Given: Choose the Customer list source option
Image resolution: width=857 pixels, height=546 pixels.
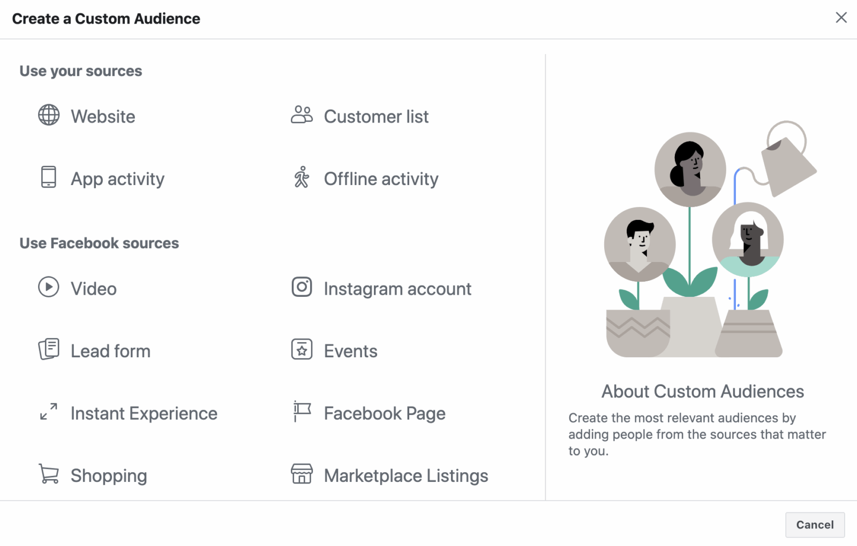Looking at the screenshot, I should coord(375,117).
